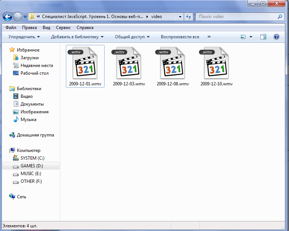This screenshot has height=231, width=289.
Task: Open the Упорядочить dropdown
Action: coord(24,37)
